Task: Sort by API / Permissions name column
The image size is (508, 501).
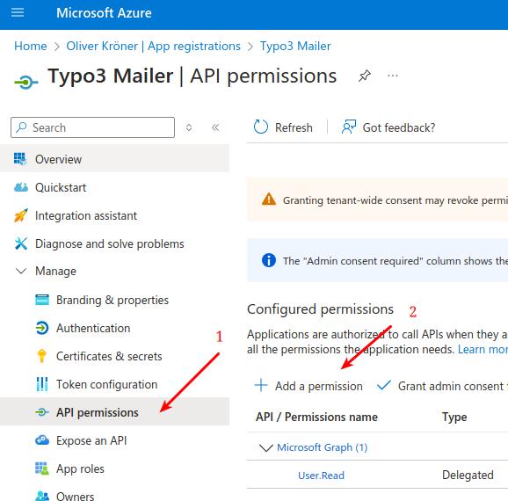Action: pos(316,417)
